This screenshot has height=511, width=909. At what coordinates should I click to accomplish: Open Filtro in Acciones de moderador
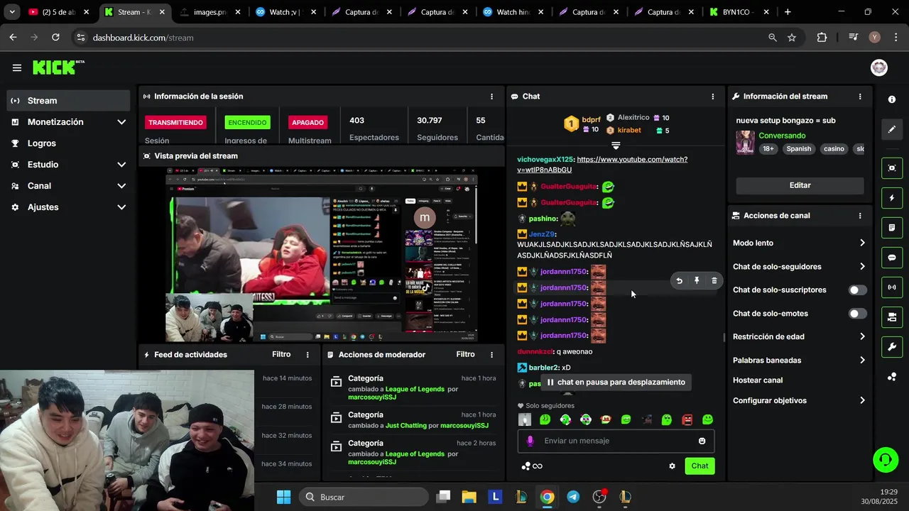(x=465, y=355)
